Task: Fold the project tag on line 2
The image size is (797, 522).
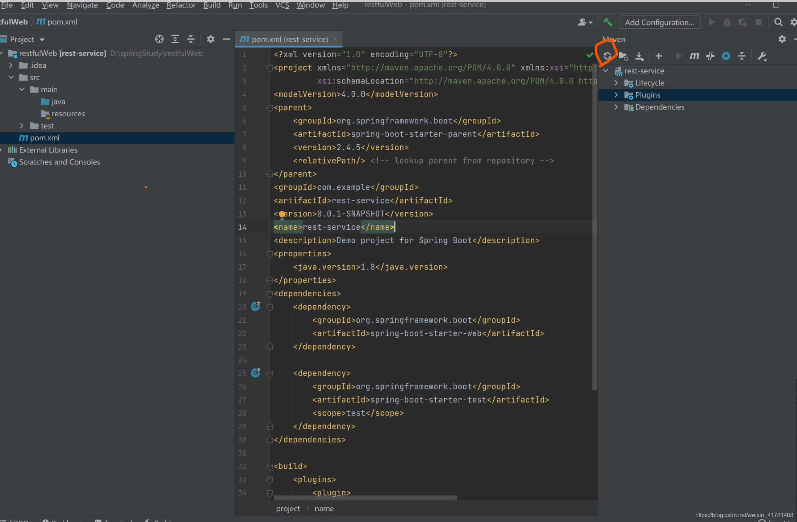Action: tap(270, 68)
